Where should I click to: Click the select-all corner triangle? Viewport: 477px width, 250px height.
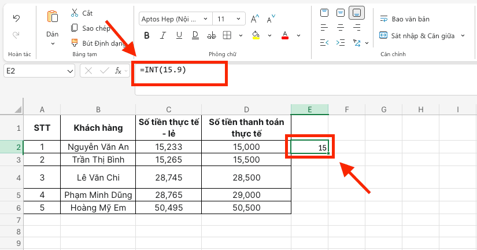tap(19, 109)
